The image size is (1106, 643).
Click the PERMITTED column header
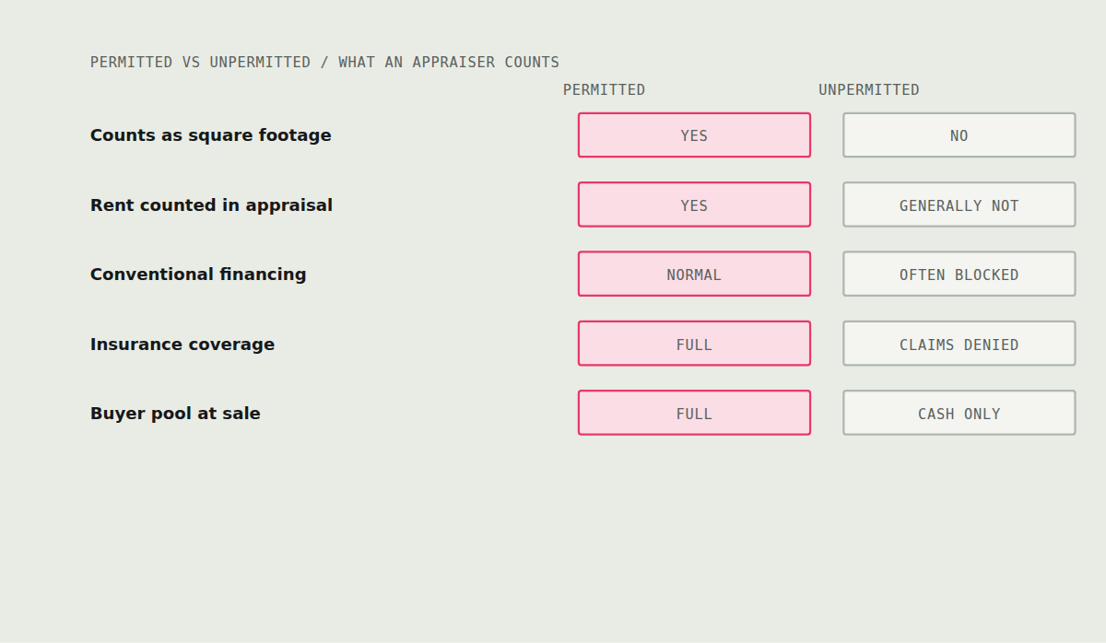pos(604,89)
